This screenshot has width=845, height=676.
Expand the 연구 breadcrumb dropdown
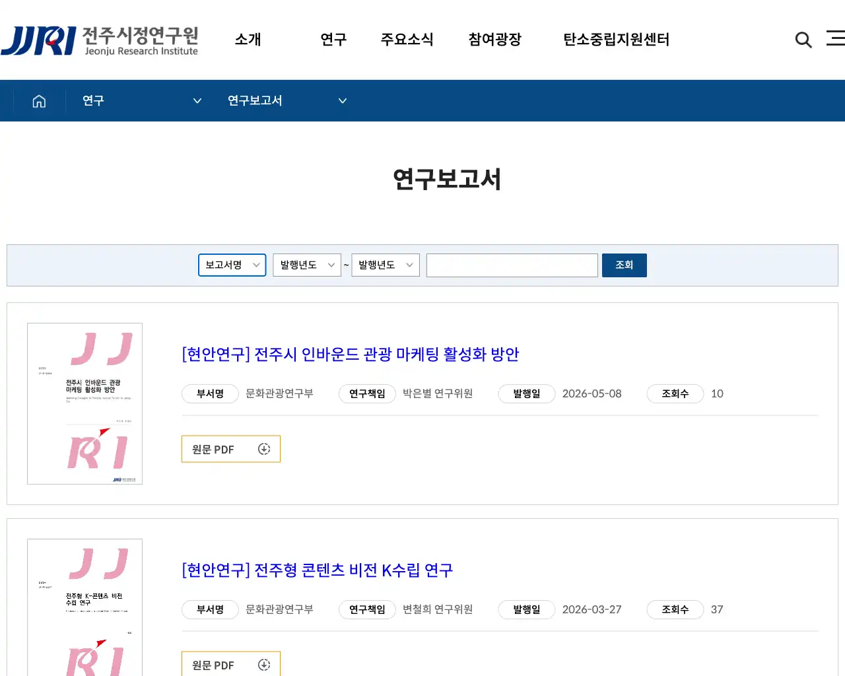tap(142, 101)
